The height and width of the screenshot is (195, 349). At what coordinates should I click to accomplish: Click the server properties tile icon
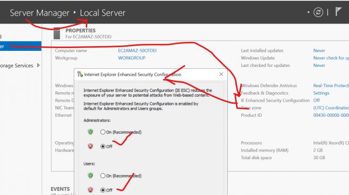(x=57, y=33)
